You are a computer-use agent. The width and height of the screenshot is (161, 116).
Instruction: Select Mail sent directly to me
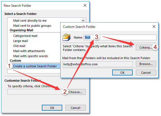tap(30, 21)
